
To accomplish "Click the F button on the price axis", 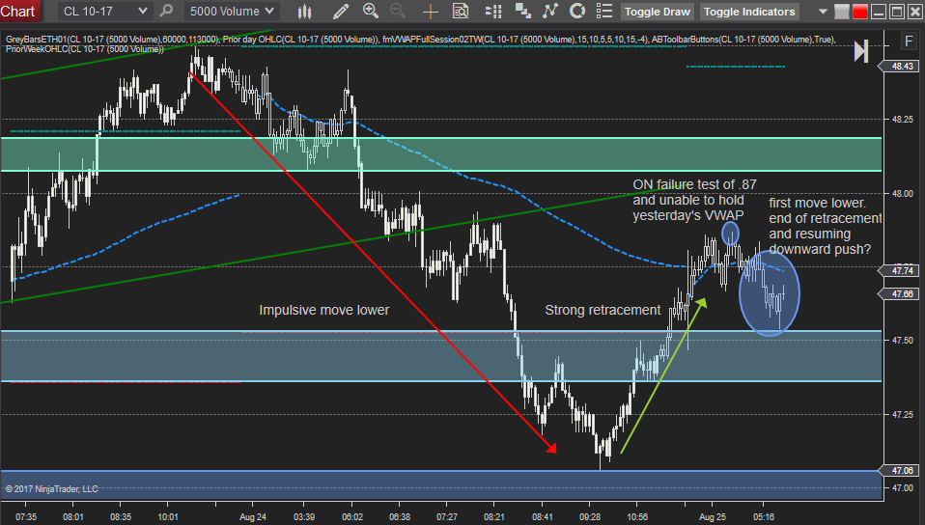I will click(909, 41).
